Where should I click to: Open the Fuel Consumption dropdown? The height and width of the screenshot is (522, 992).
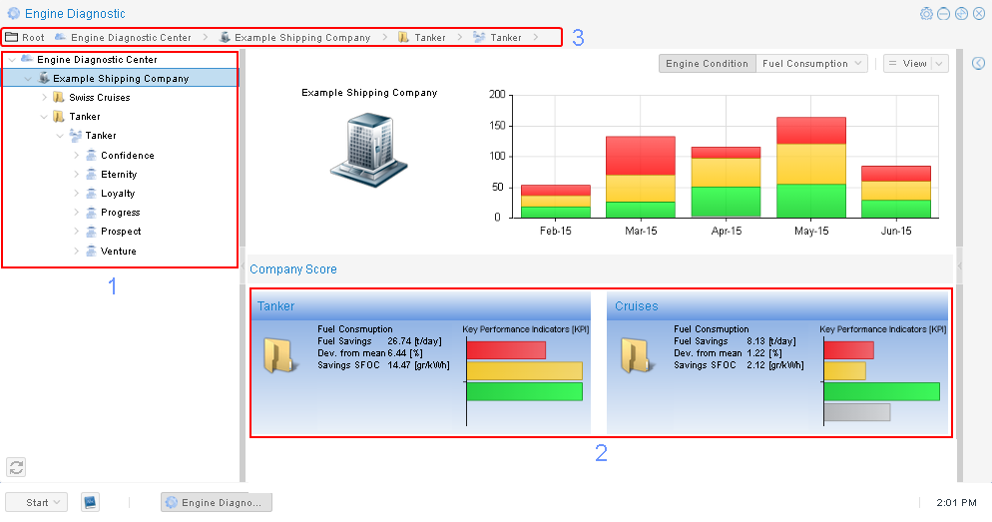click(812, 63)
